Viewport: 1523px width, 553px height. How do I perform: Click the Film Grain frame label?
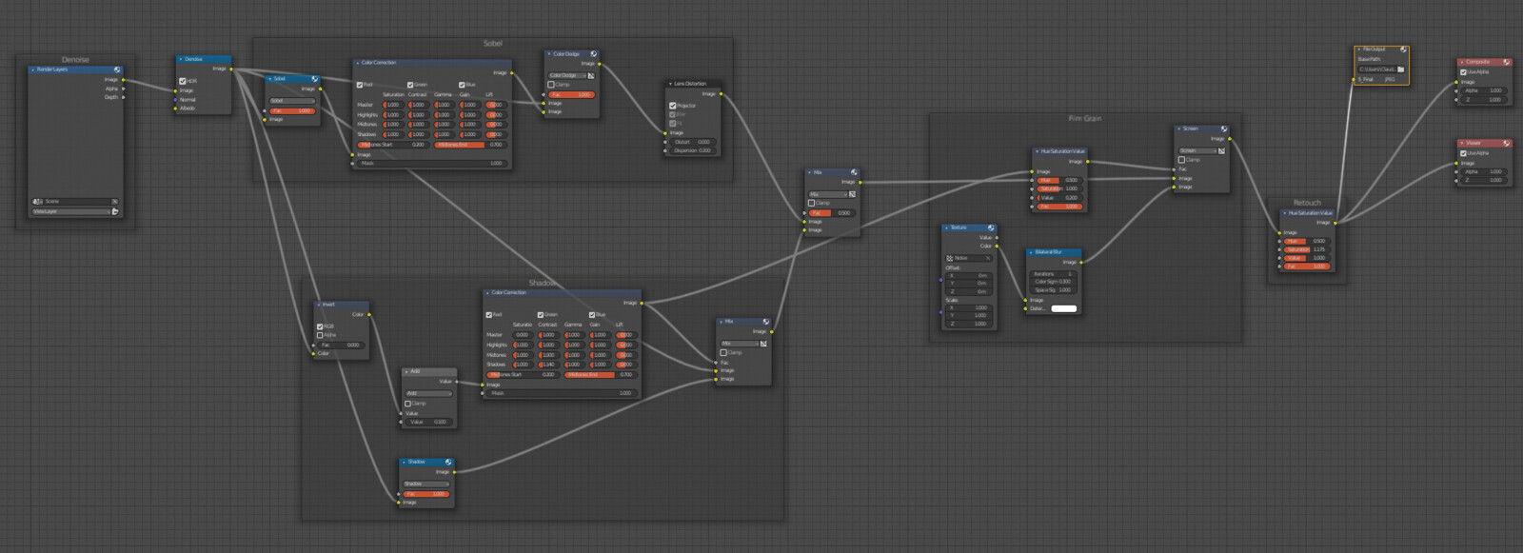[x=1084, y=119]
